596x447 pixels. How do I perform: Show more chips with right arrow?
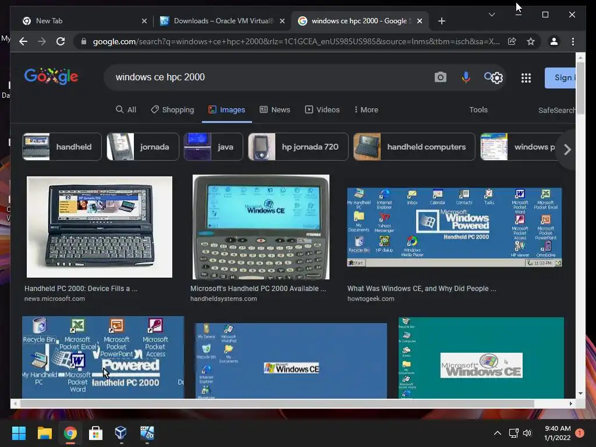tap(567, 150)
